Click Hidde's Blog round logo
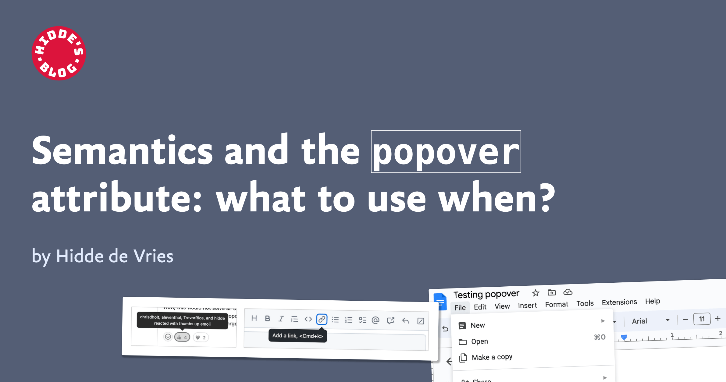 click(59, 53)
